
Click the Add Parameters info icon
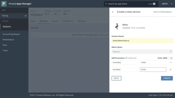[126, 58]
